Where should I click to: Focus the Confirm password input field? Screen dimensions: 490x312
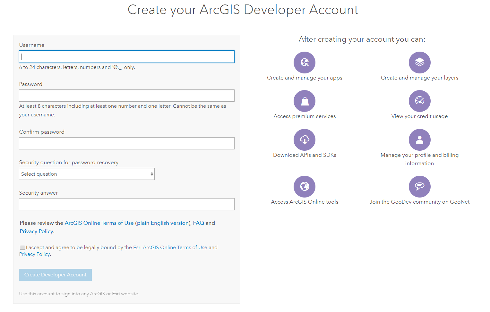click(127, 143)
